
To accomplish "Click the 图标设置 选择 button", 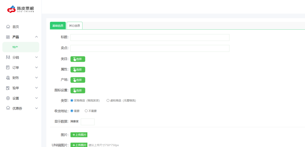I will coord(78,90).
